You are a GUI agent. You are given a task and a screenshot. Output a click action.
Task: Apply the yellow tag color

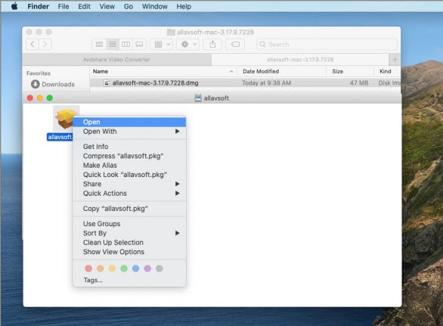click(112, 269)
